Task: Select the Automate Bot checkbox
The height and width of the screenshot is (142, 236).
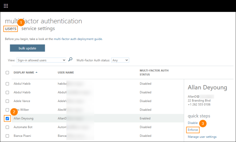Action: 7,127
